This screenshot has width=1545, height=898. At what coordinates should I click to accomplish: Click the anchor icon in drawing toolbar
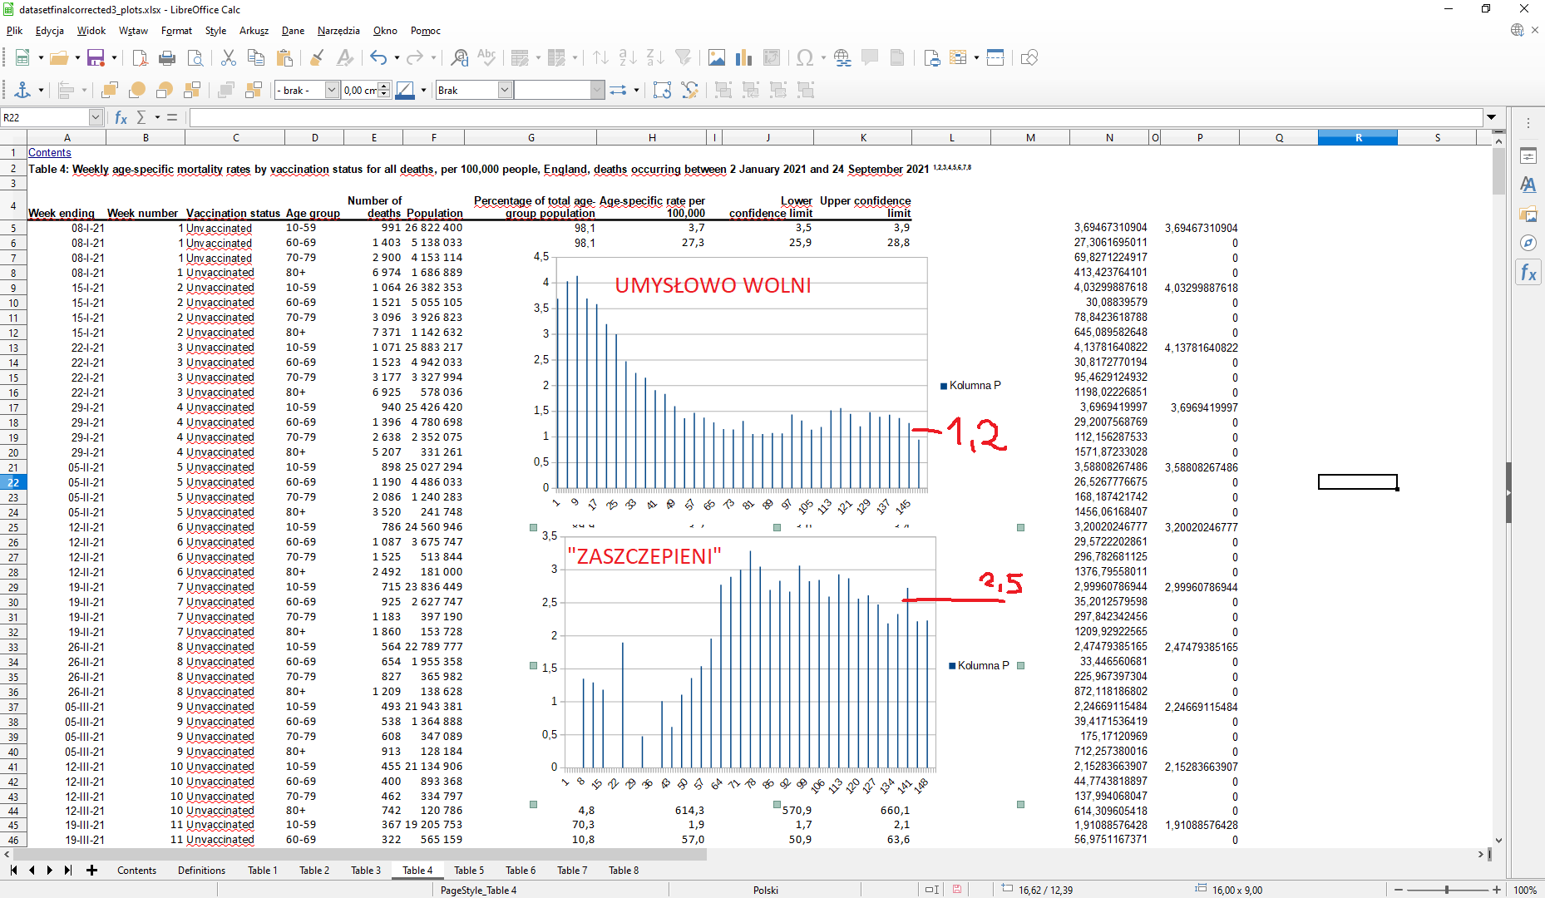(x=22, y=90)
